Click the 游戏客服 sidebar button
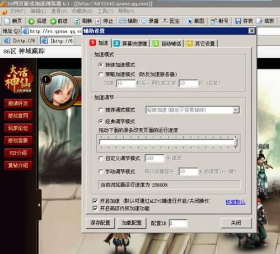 (18, 141)
